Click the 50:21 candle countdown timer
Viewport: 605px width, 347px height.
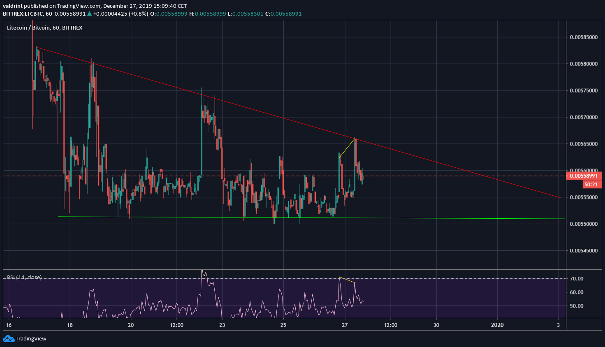coord(591,184)
